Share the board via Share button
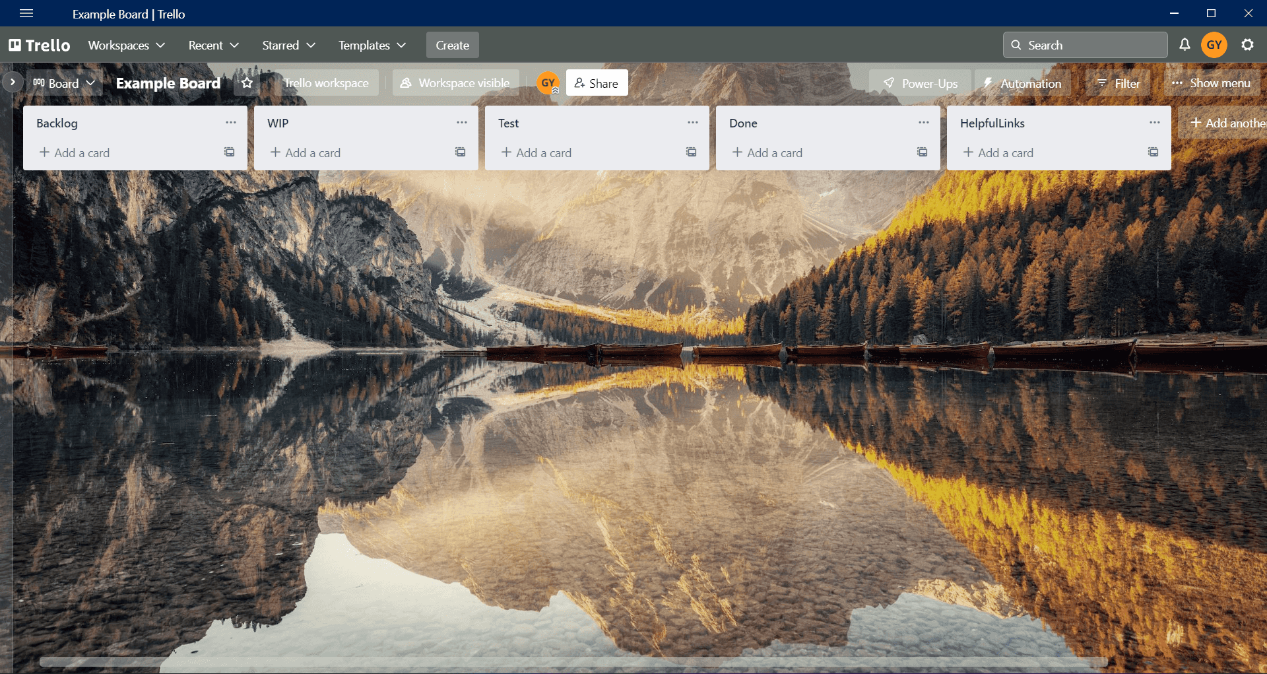 coord(597,83)
